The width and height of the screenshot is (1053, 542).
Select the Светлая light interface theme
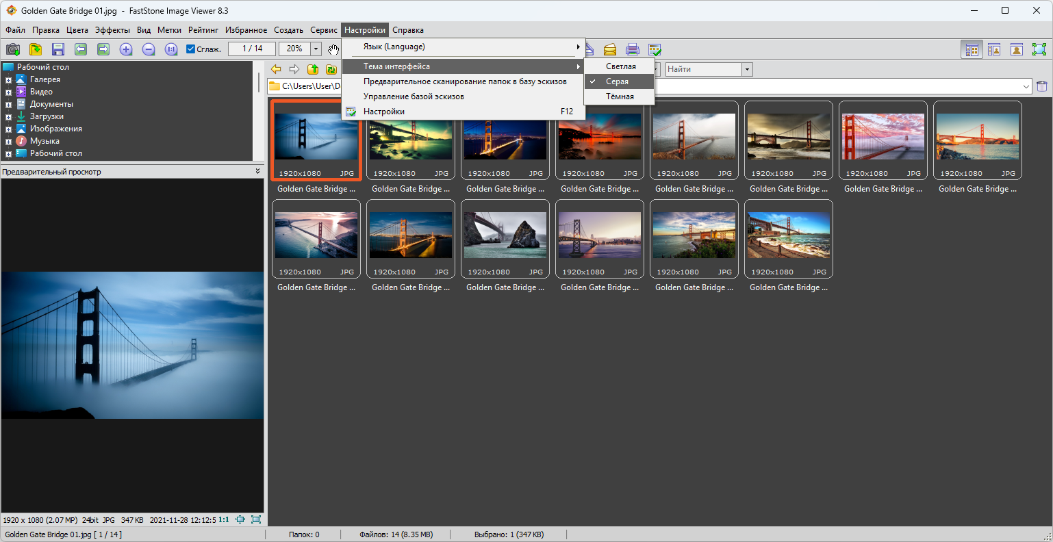[x=620, y=66]
